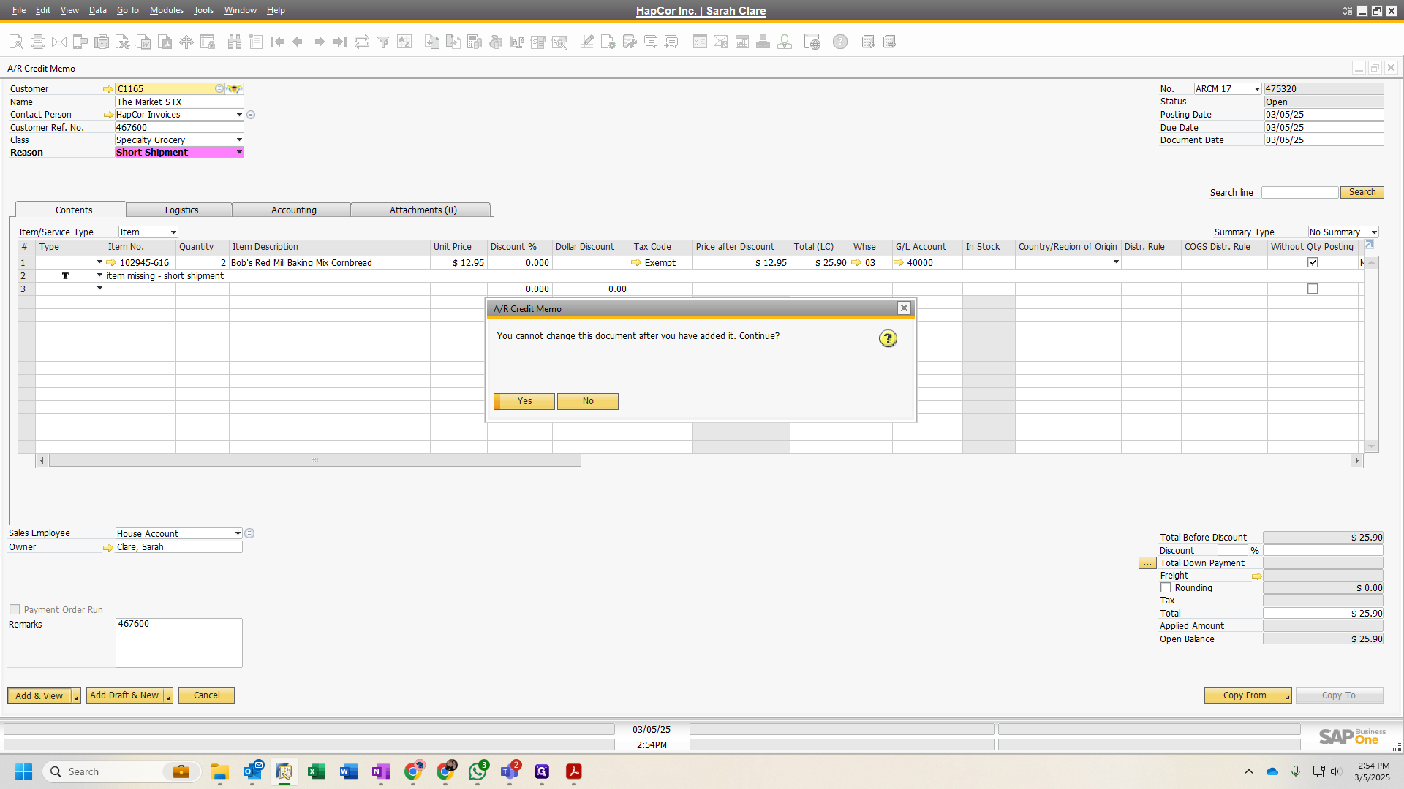The height and width of the screenshot is (789, 1404).
Task: Open Outlook from the taskbar
Action: point(252,771)
